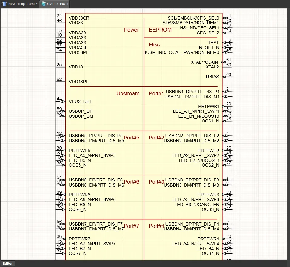Switch to the New component tab
The height and width of the screenshot is (267, 290).
[20, 4]
